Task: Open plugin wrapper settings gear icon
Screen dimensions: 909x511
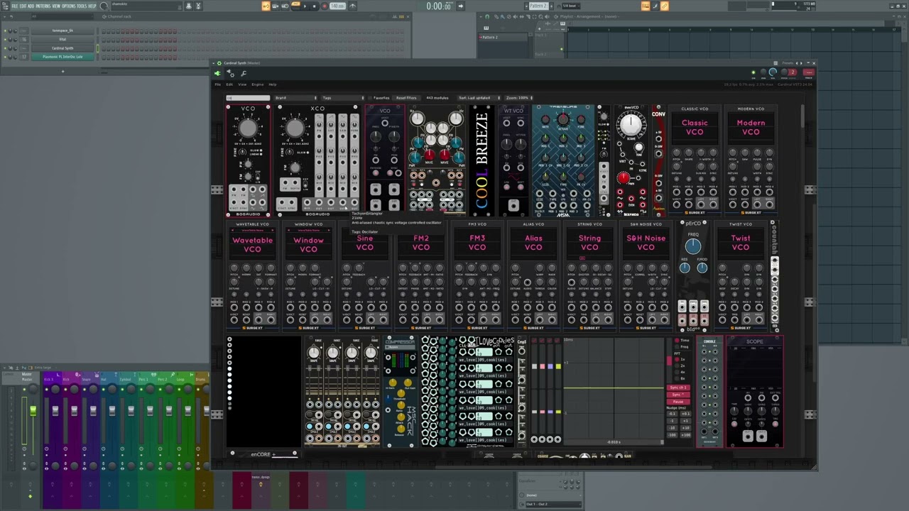Action: coord(230,73)
